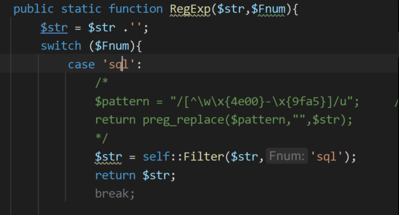Click the 'switch' keyword
399x215 pixels.
tap(61, 46)
